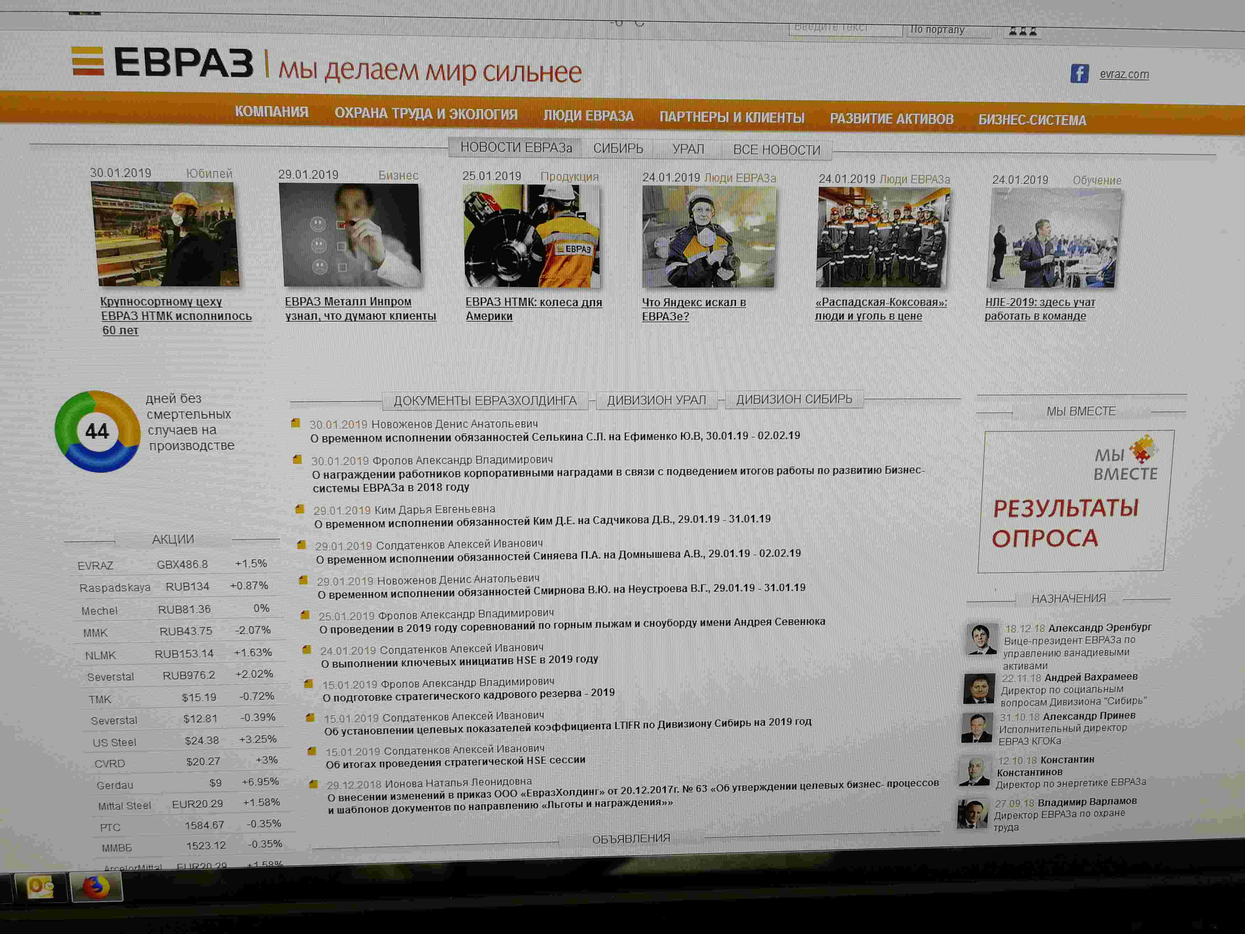1245x934 pixels.
Task: Click the 44 days safety donut counter
Action: click(97, 432)
